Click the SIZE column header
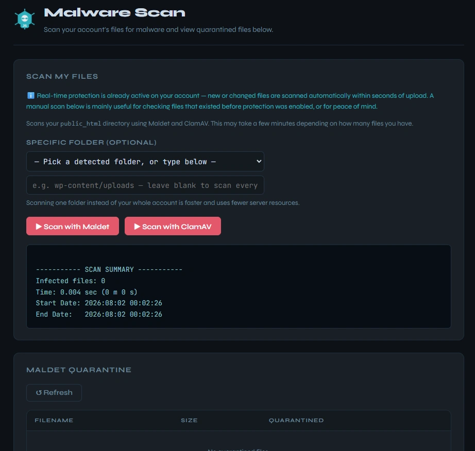 point(190,420)
